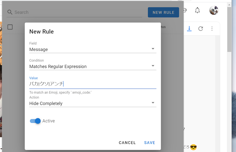Check the select-all checkbox in rules list

point(10,27)
